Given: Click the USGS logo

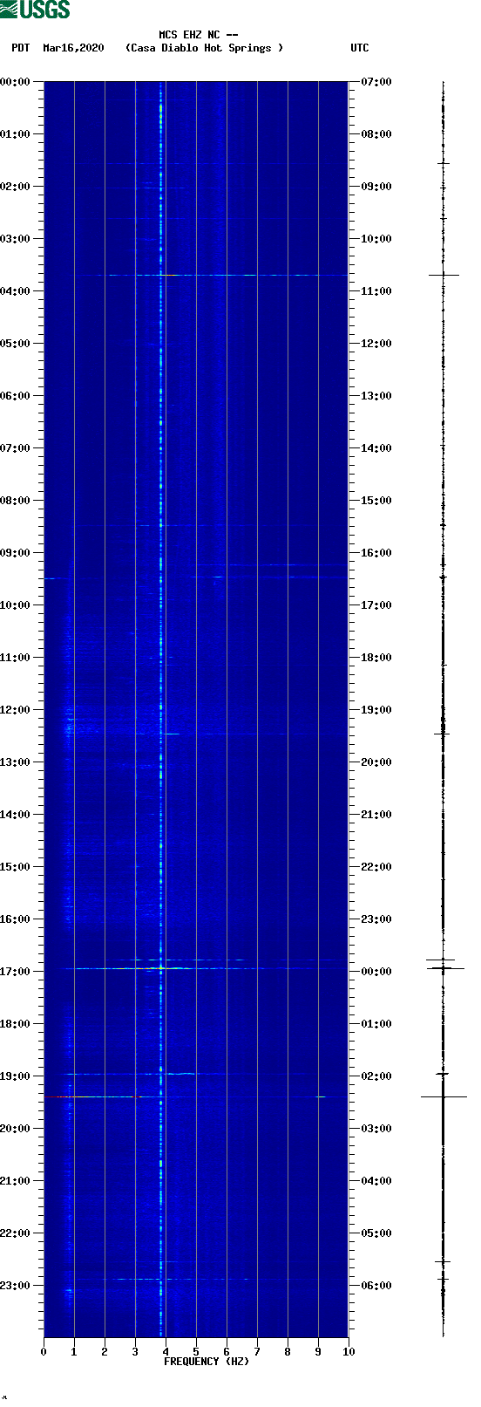Looking at the screenshot, I should coord(35,10).
